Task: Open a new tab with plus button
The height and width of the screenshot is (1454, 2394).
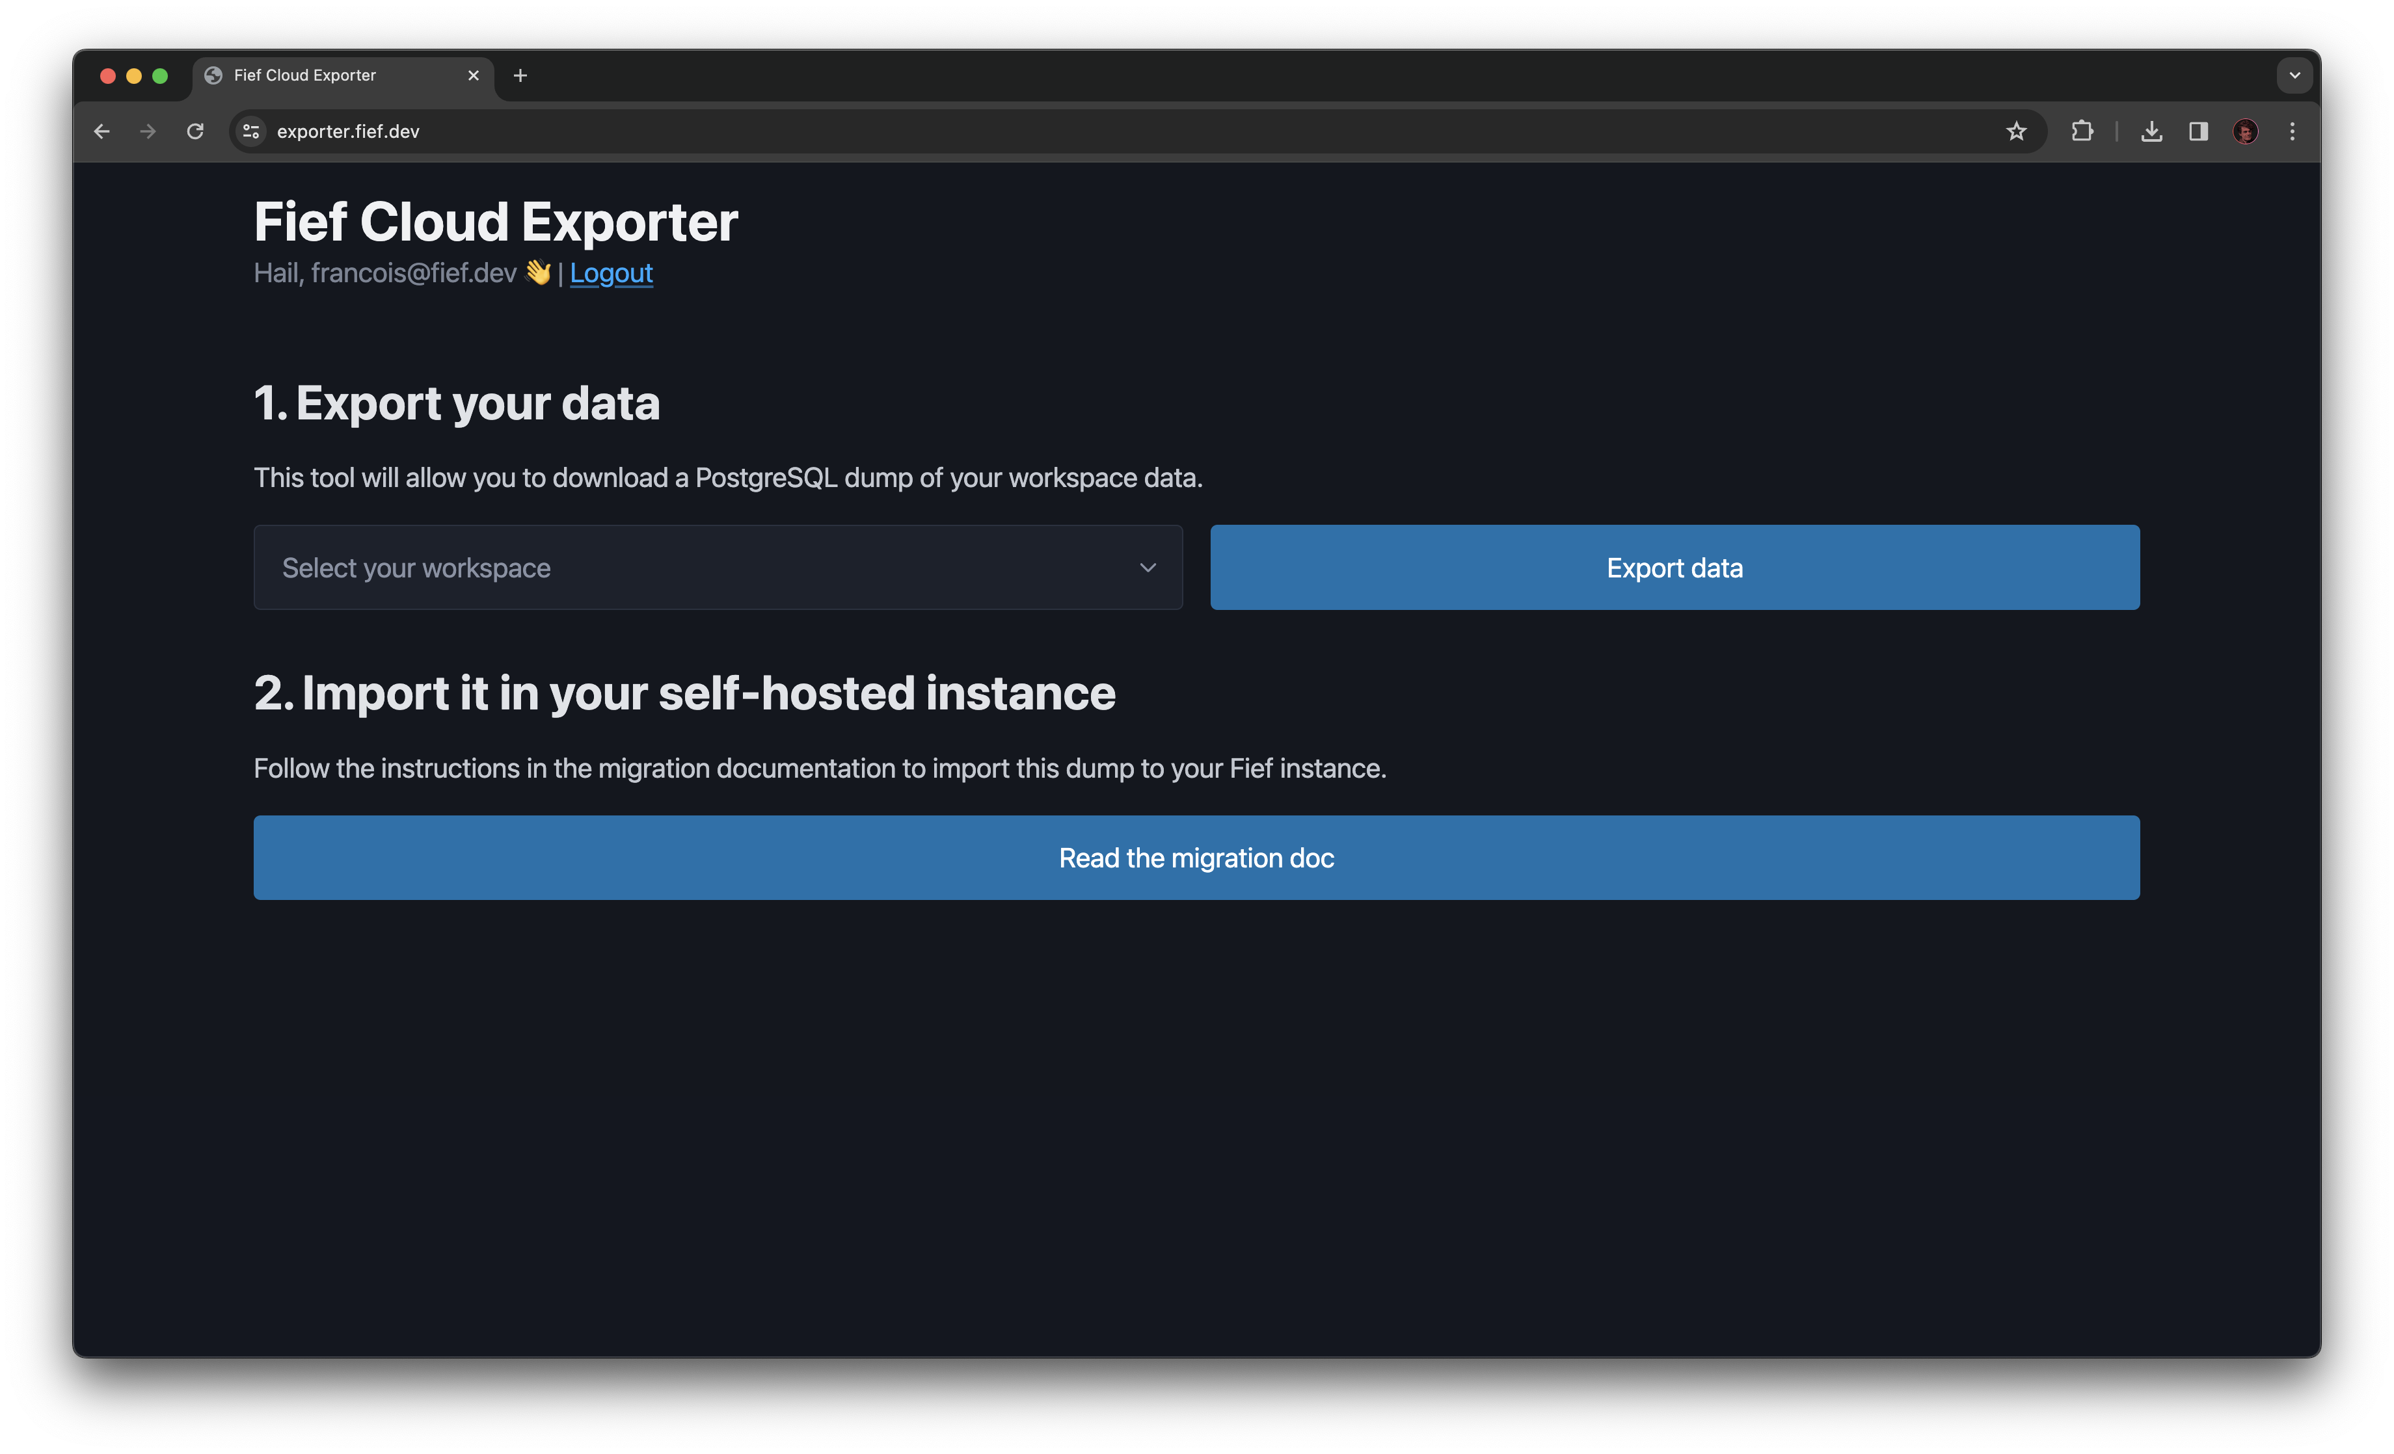Action: (520, 75)
